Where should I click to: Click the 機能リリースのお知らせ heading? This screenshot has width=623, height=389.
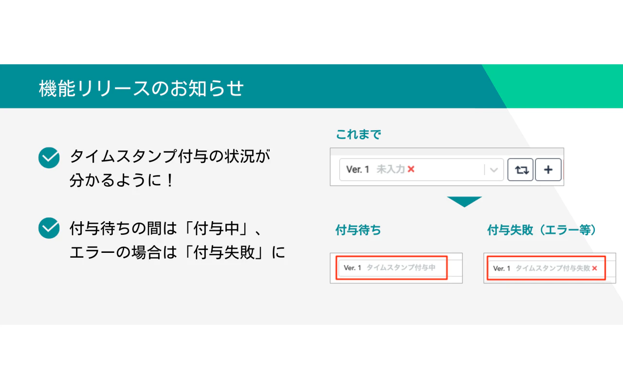(x=141, y=88)
